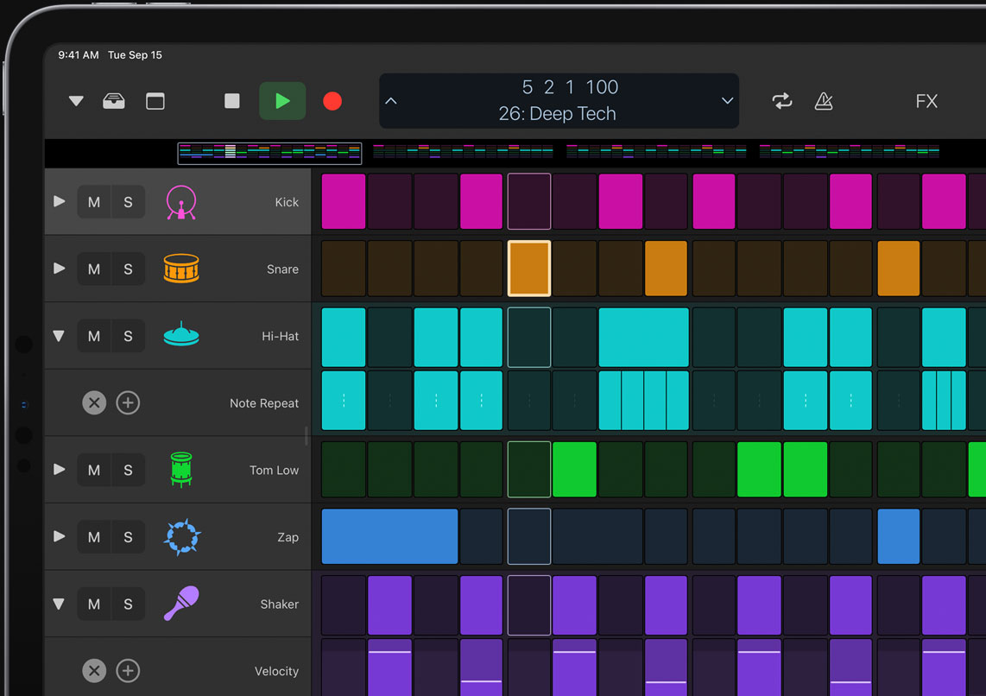Stop playback with the square button
This screenshot has width=986, height=696.
(x=232, y=101)
